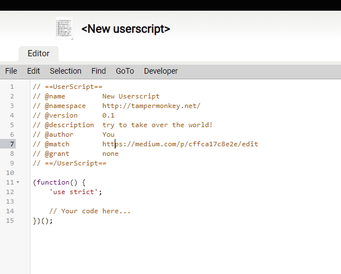Click the grant value 'none'
Screen dimensions: 341x274
click(x=110, y=154)
